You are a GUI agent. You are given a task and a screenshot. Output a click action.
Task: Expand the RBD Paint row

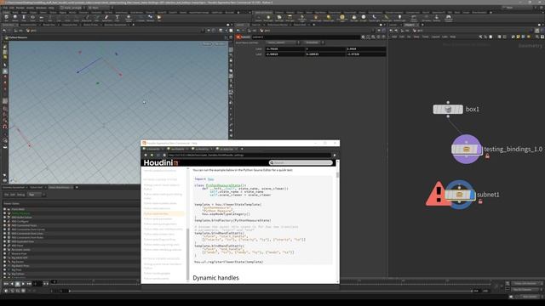4,246
